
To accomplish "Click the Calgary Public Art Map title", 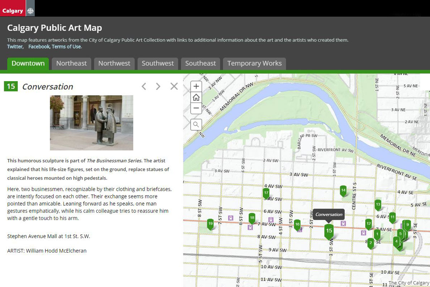I will (x=54, y=28).
